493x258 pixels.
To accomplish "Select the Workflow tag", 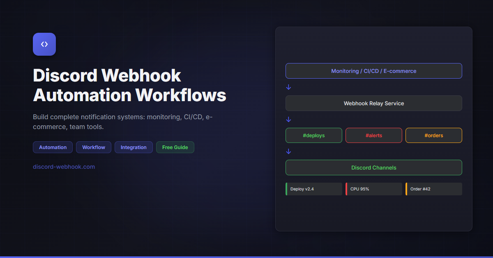I will tap(93, 147).
